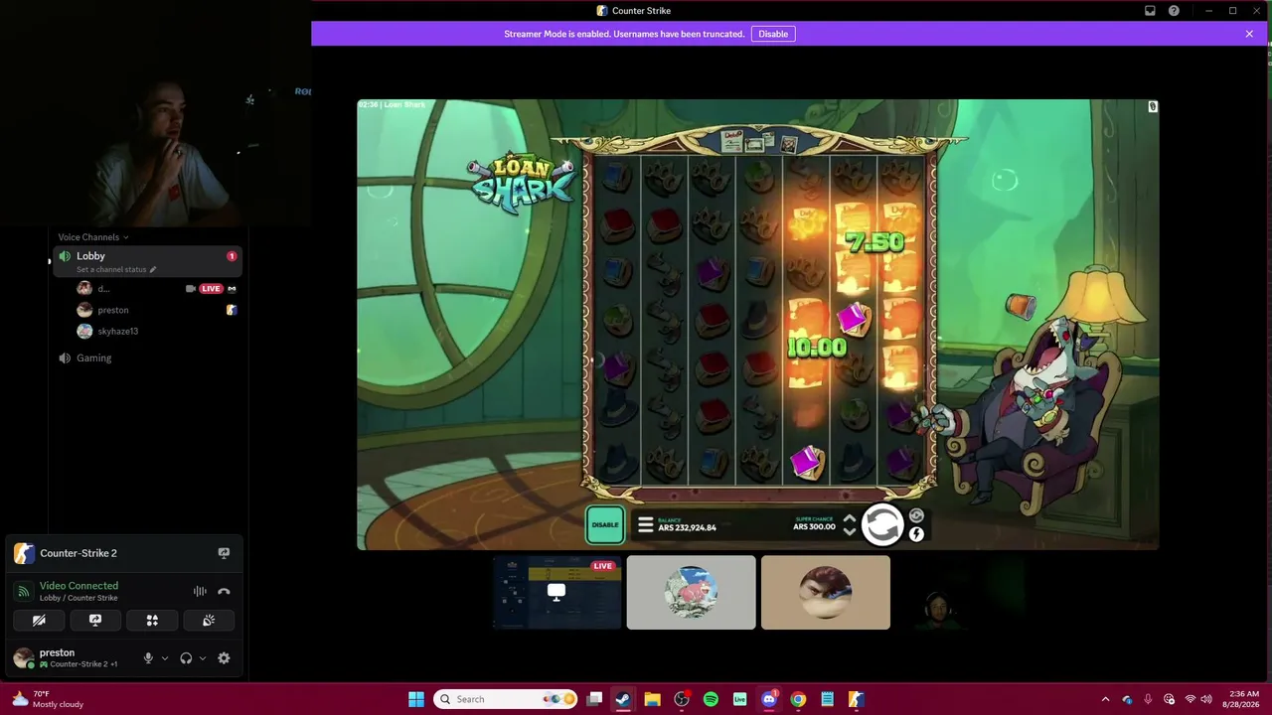This screenshot has width=1272, height=715.
Task: Open the Help icon in title bar
Action: pyautogui.click(x=1174, y=11)
